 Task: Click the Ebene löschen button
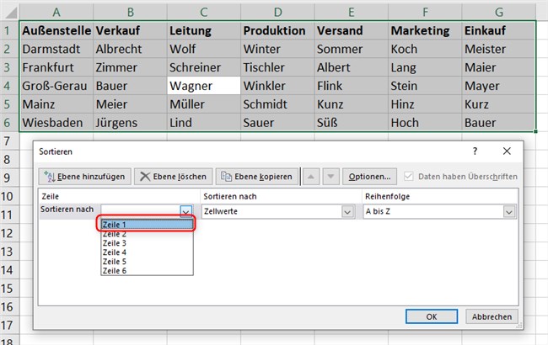pos(173,177)
